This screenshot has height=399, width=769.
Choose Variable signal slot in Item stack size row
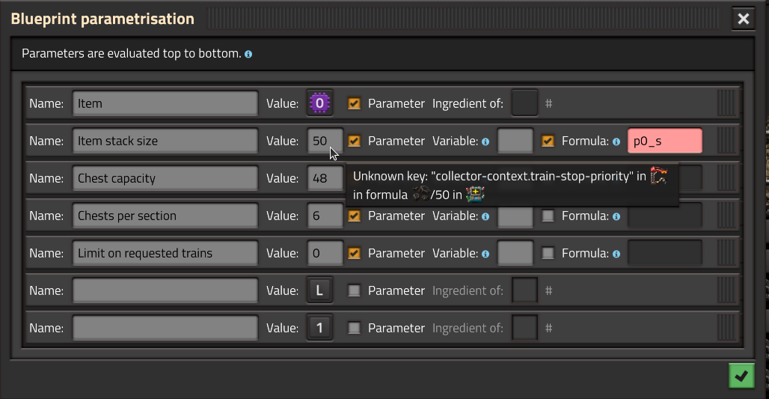point(515,141)
